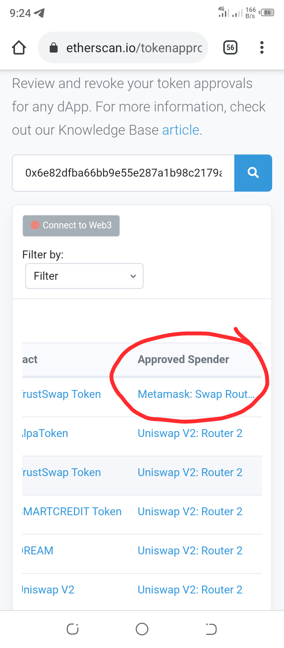Tap the browser home icon
Viewport: 284px width, 648px height.
click(19, 47)
